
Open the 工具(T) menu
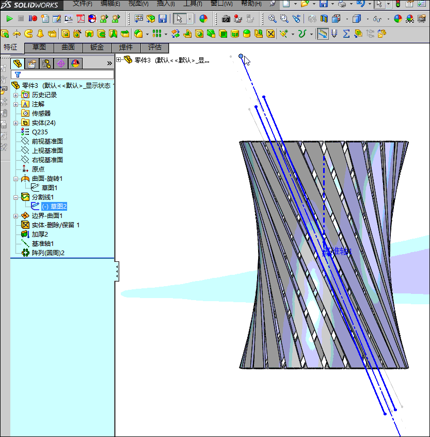[x=193, y=4]
